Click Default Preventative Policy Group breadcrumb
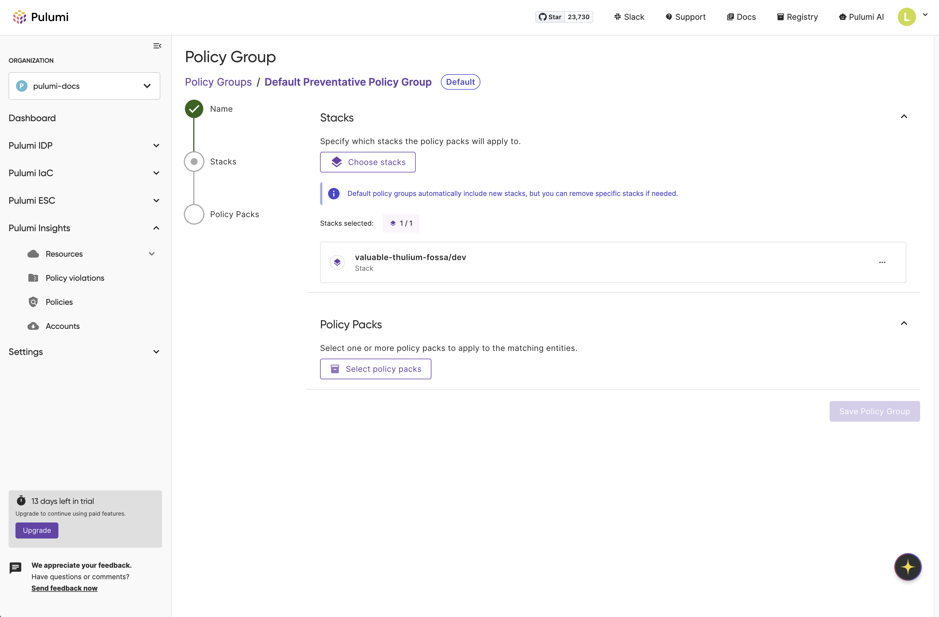 [x=348, y=82]
